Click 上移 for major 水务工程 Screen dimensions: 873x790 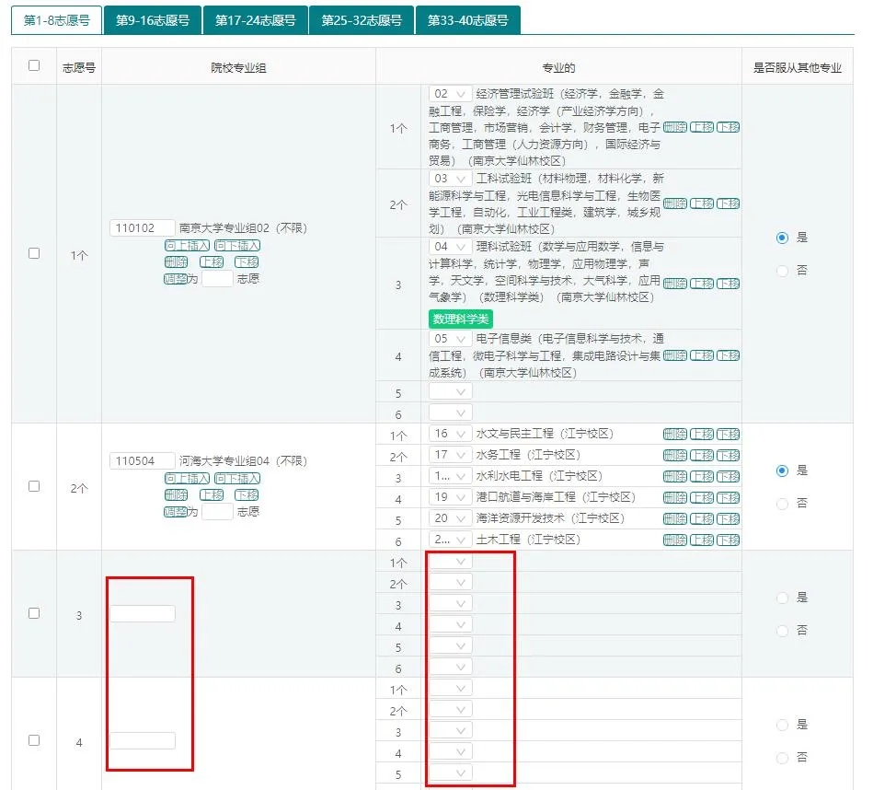point(702,456)
